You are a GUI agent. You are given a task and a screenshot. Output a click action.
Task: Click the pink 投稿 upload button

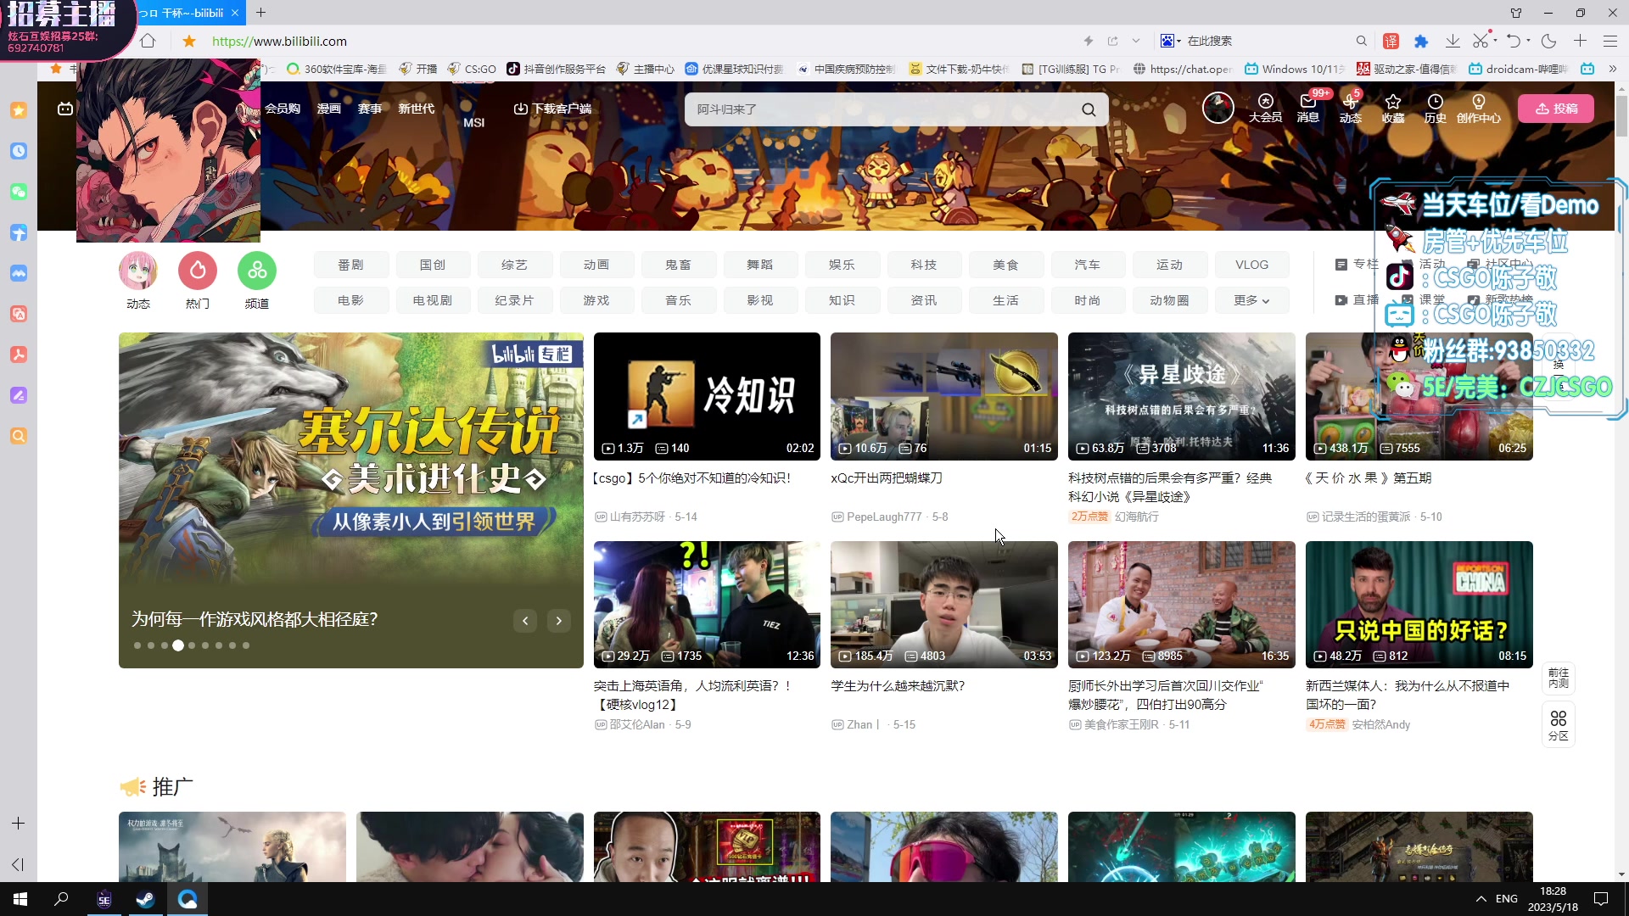click(x=1555, y=109)
